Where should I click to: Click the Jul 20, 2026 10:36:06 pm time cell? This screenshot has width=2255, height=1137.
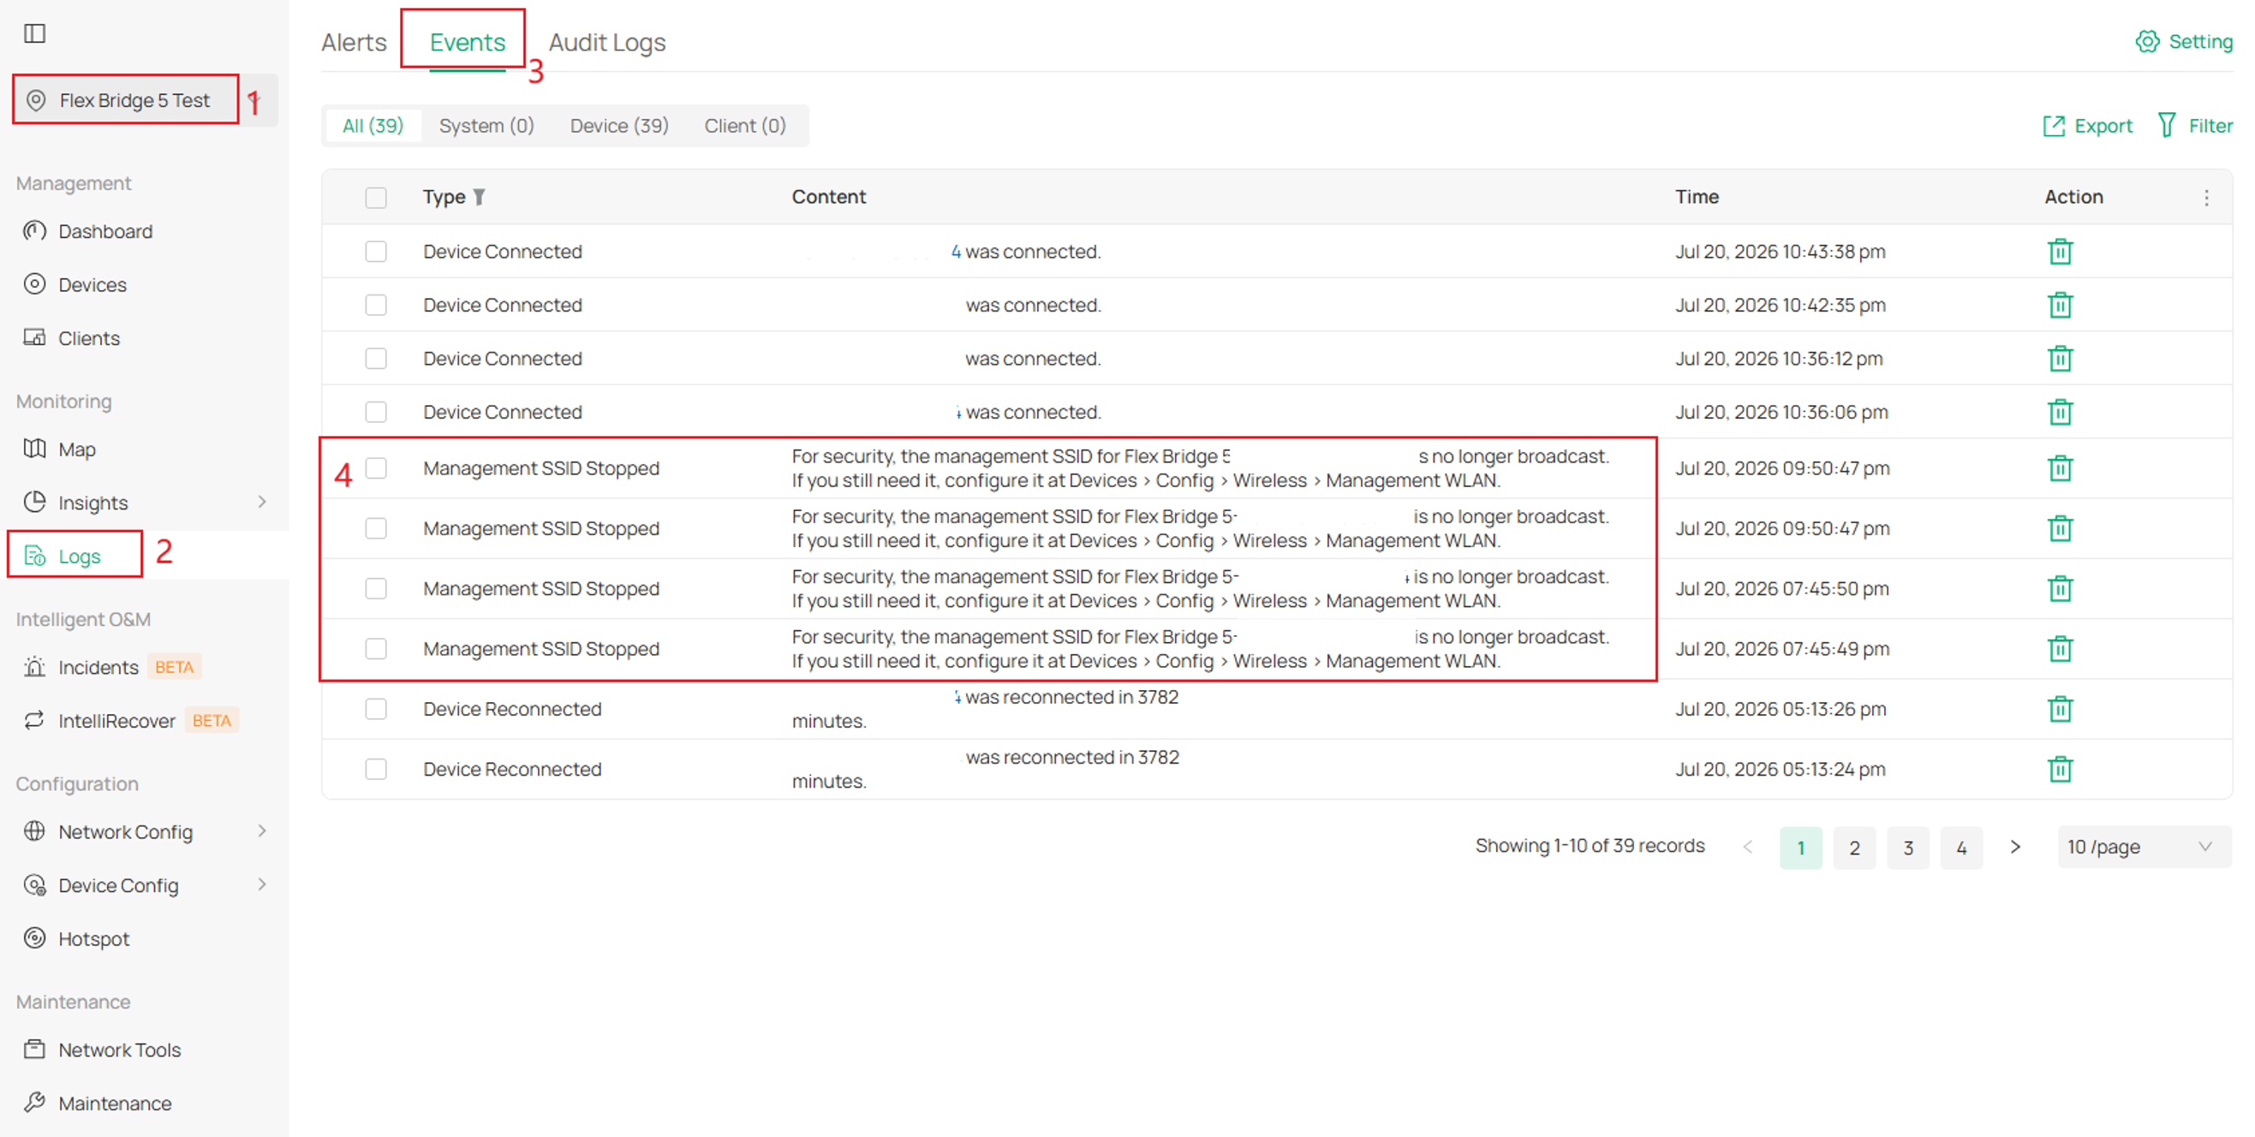click(x=1781, y=411)
